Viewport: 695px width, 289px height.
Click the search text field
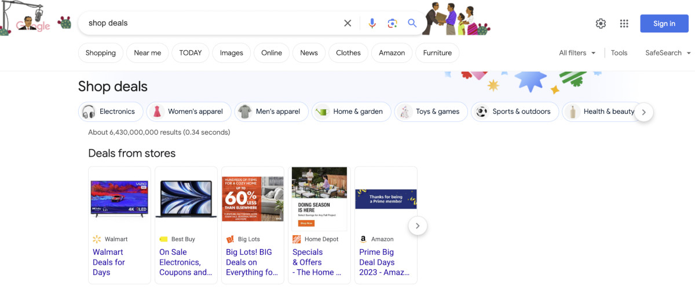tap(211, 23)
